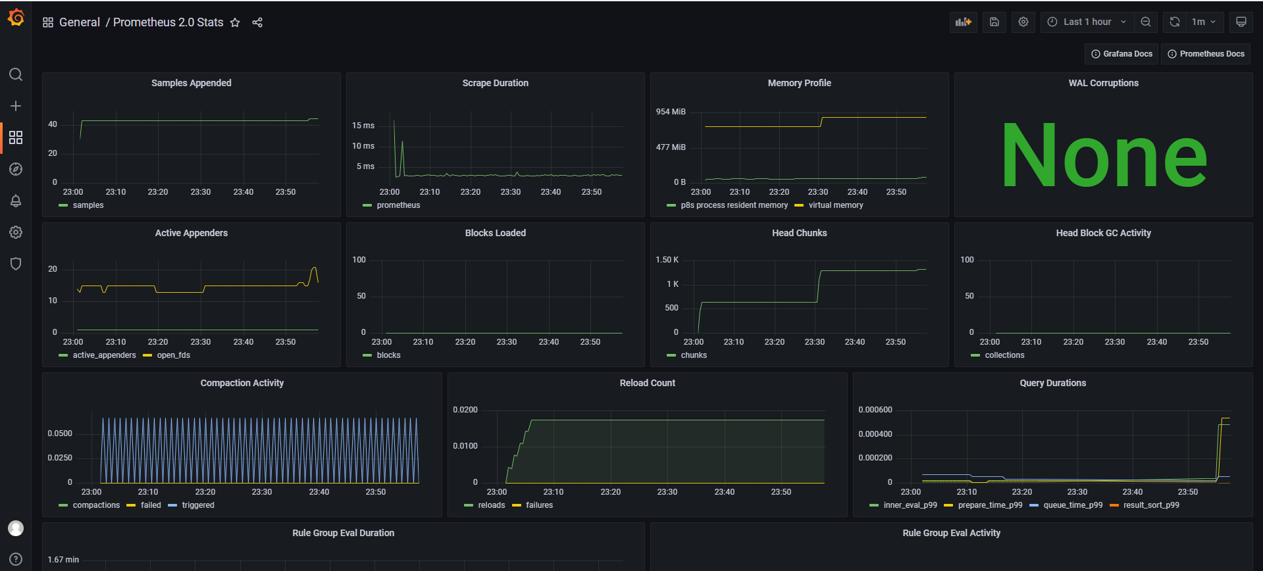
Task: Open the 1m refresh interval dropdown
Action: pos(1204,22)
